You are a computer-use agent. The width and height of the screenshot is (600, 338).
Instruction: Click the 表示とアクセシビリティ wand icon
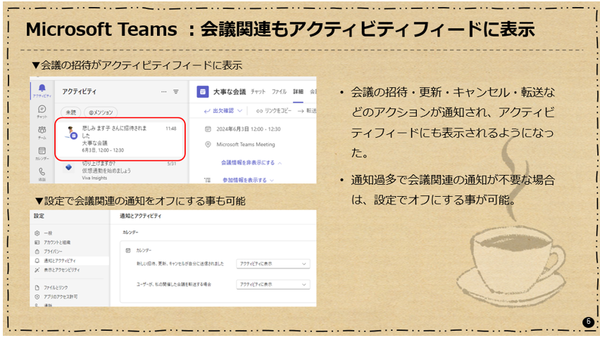click(37, 270)
